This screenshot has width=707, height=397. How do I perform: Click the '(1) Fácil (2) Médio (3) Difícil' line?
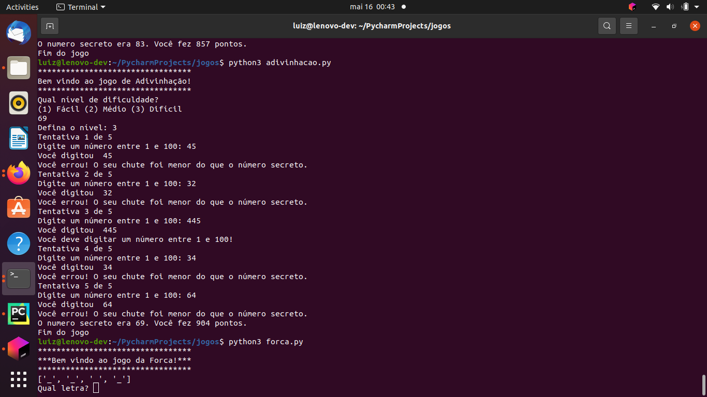tap(110, 109)
